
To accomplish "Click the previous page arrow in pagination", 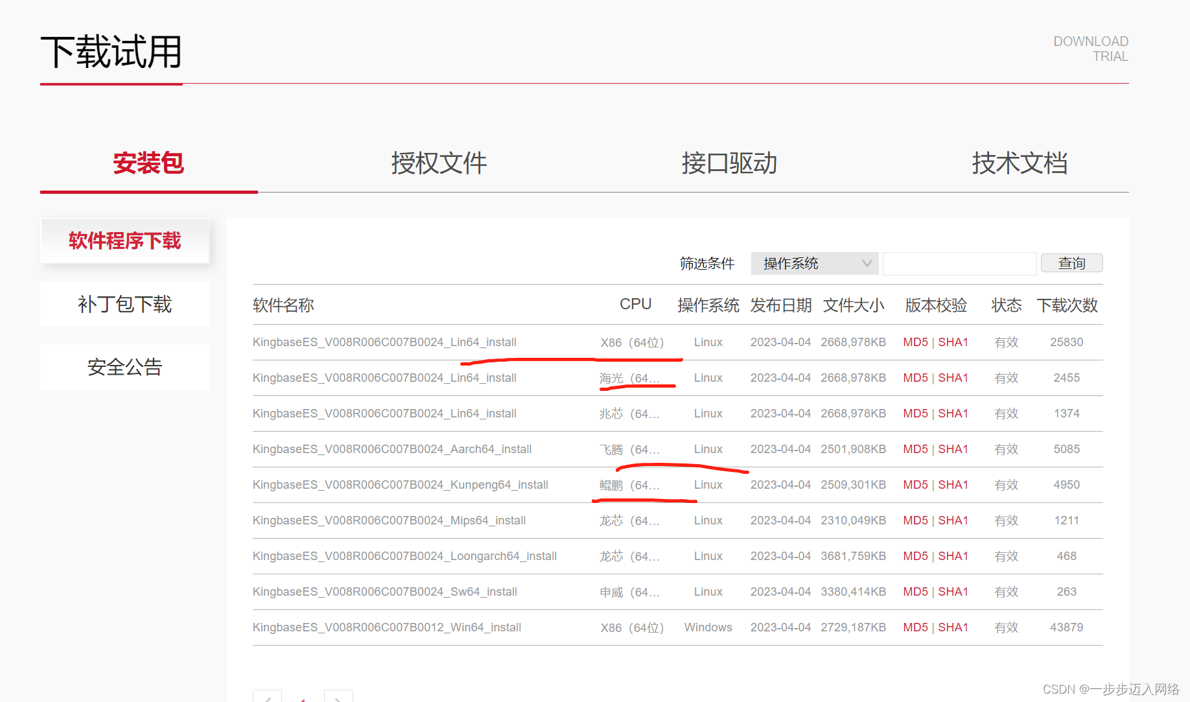I will (x=268, y=697).
